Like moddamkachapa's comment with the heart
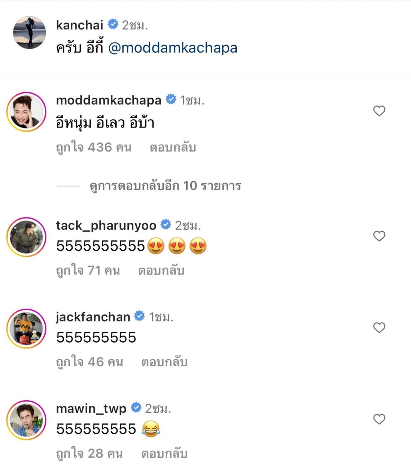The height and width of the screenshot is (476, 411). (x=379, y=111)
